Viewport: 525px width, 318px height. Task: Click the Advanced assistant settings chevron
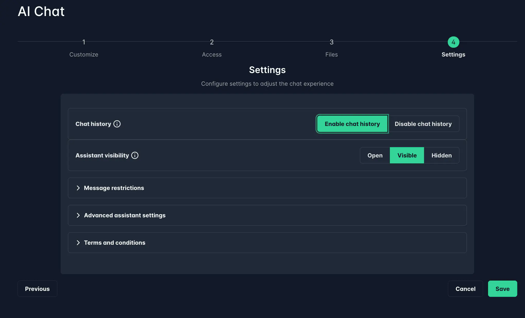[78, 215]
